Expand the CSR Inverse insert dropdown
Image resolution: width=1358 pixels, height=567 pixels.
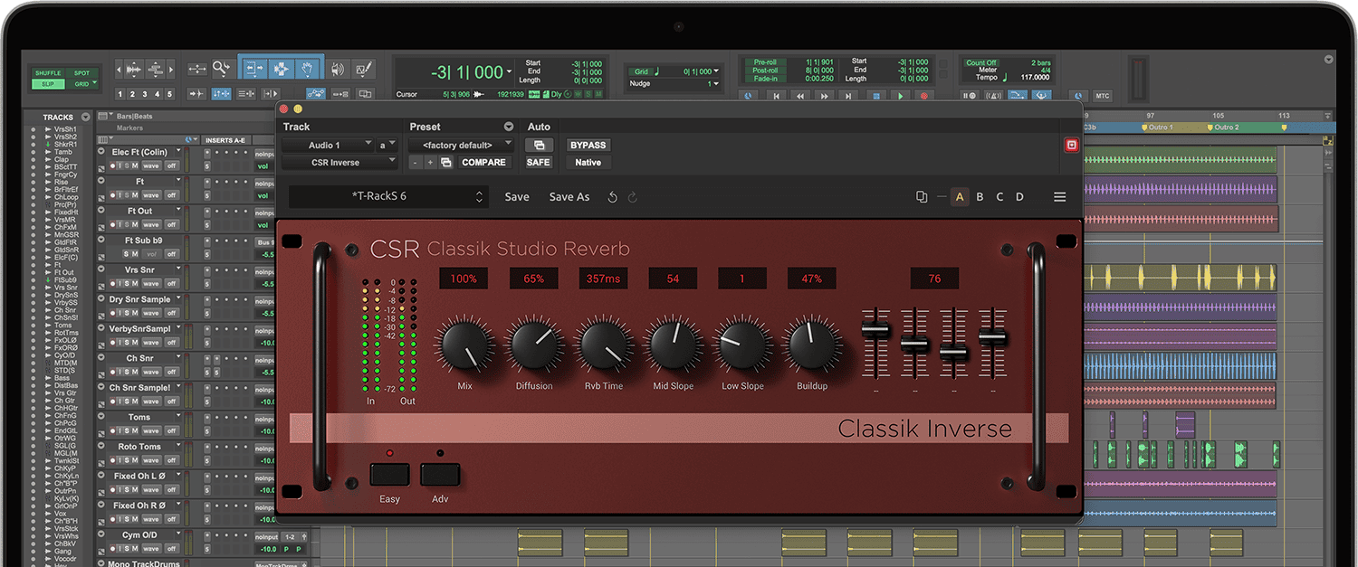(339, 163)
